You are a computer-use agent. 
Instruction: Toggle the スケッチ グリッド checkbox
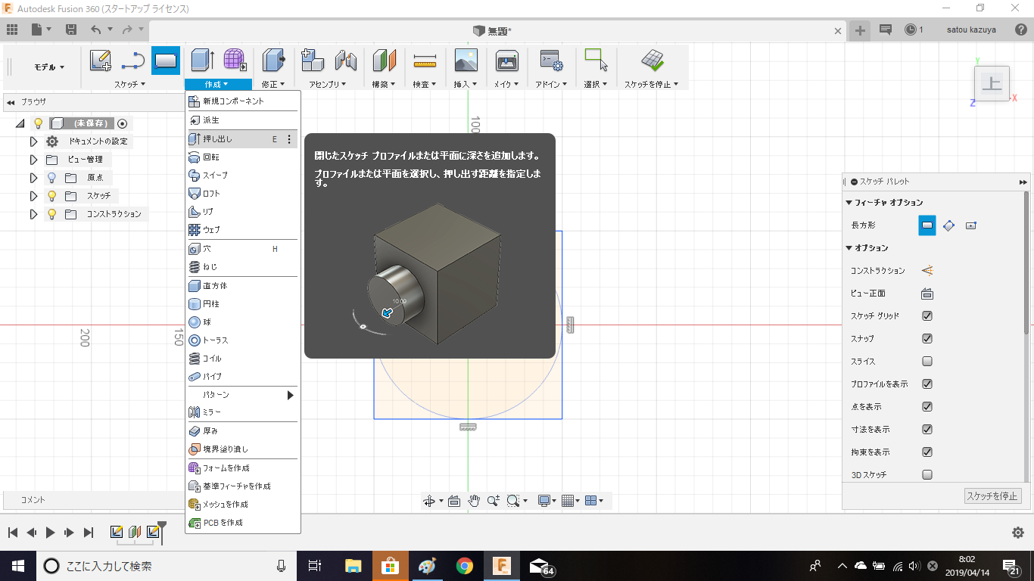coord(927,315)
